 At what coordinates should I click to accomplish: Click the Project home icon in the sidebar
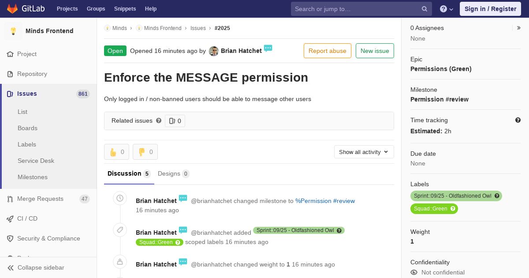point(10,54)
